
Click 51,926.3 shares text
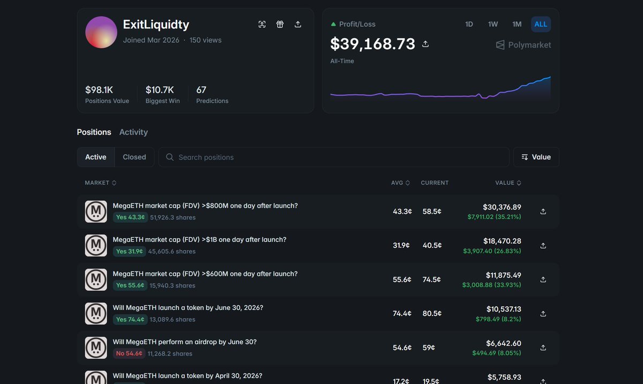point(173,217)
